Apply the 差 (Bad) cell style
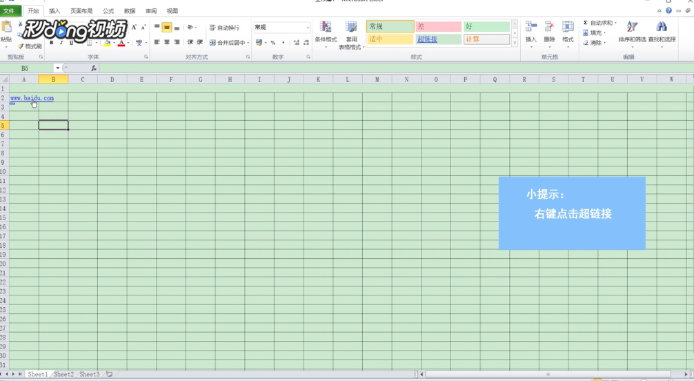 pos(438,27)
